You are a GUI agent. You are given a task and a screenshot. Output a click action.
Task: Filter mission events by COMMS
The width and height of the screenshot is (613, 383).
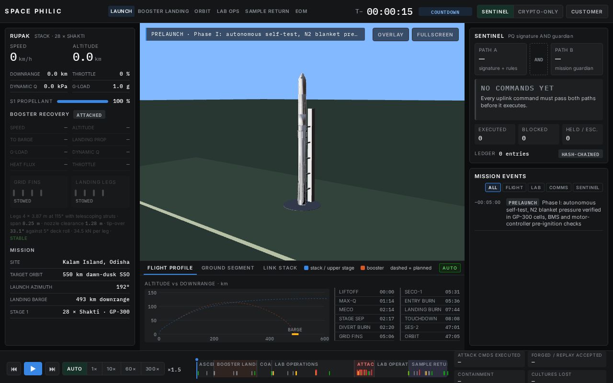[558, 188]
